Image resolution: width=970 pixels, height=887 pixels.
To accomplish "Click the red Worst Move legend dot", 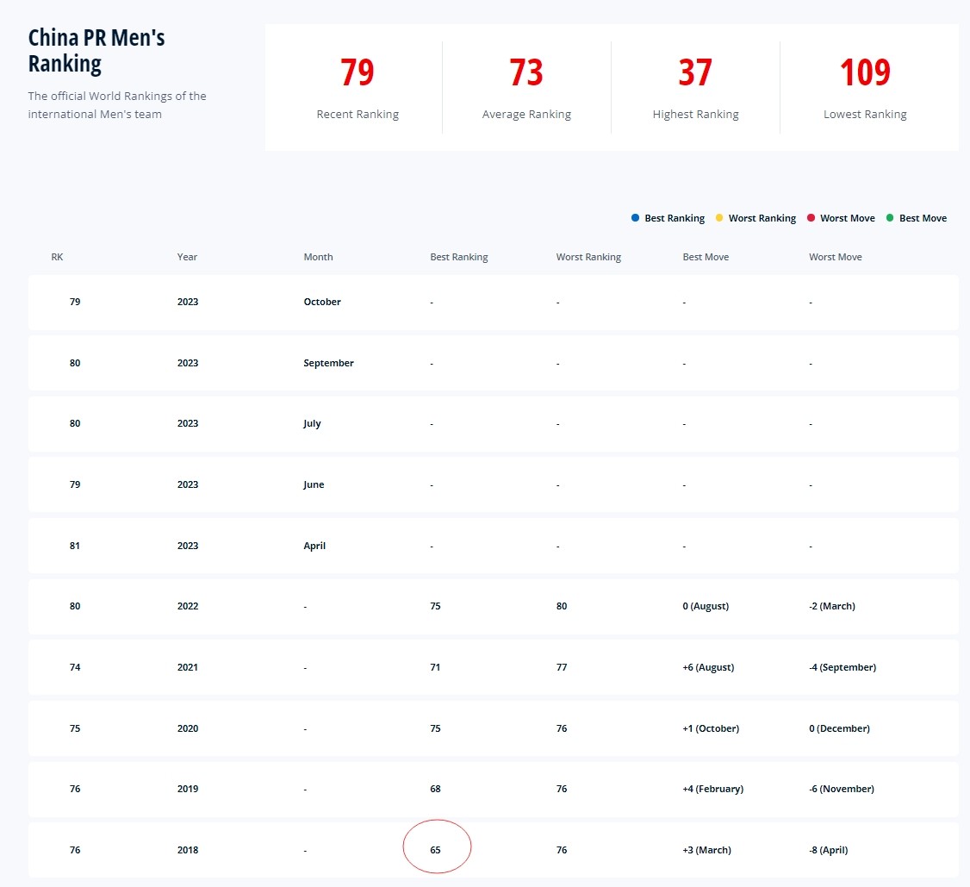I will [x=811, y=218].
